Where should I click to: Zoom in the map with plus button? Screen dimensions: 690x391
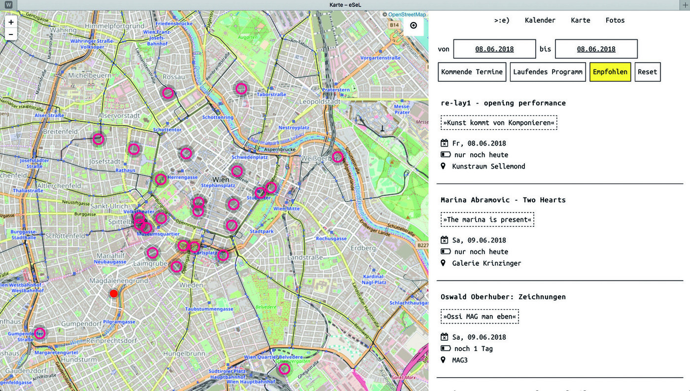(11, 22)
